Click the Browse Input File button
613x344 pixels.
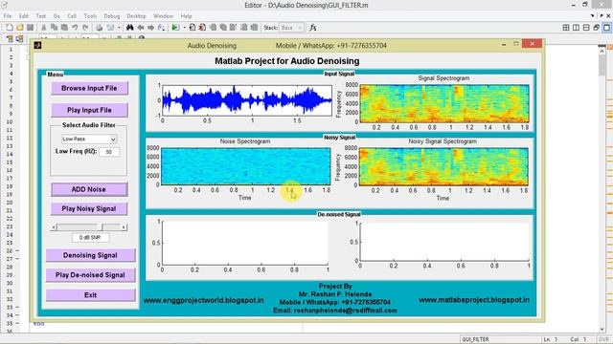pyautogui.click(x=89, y=88)
